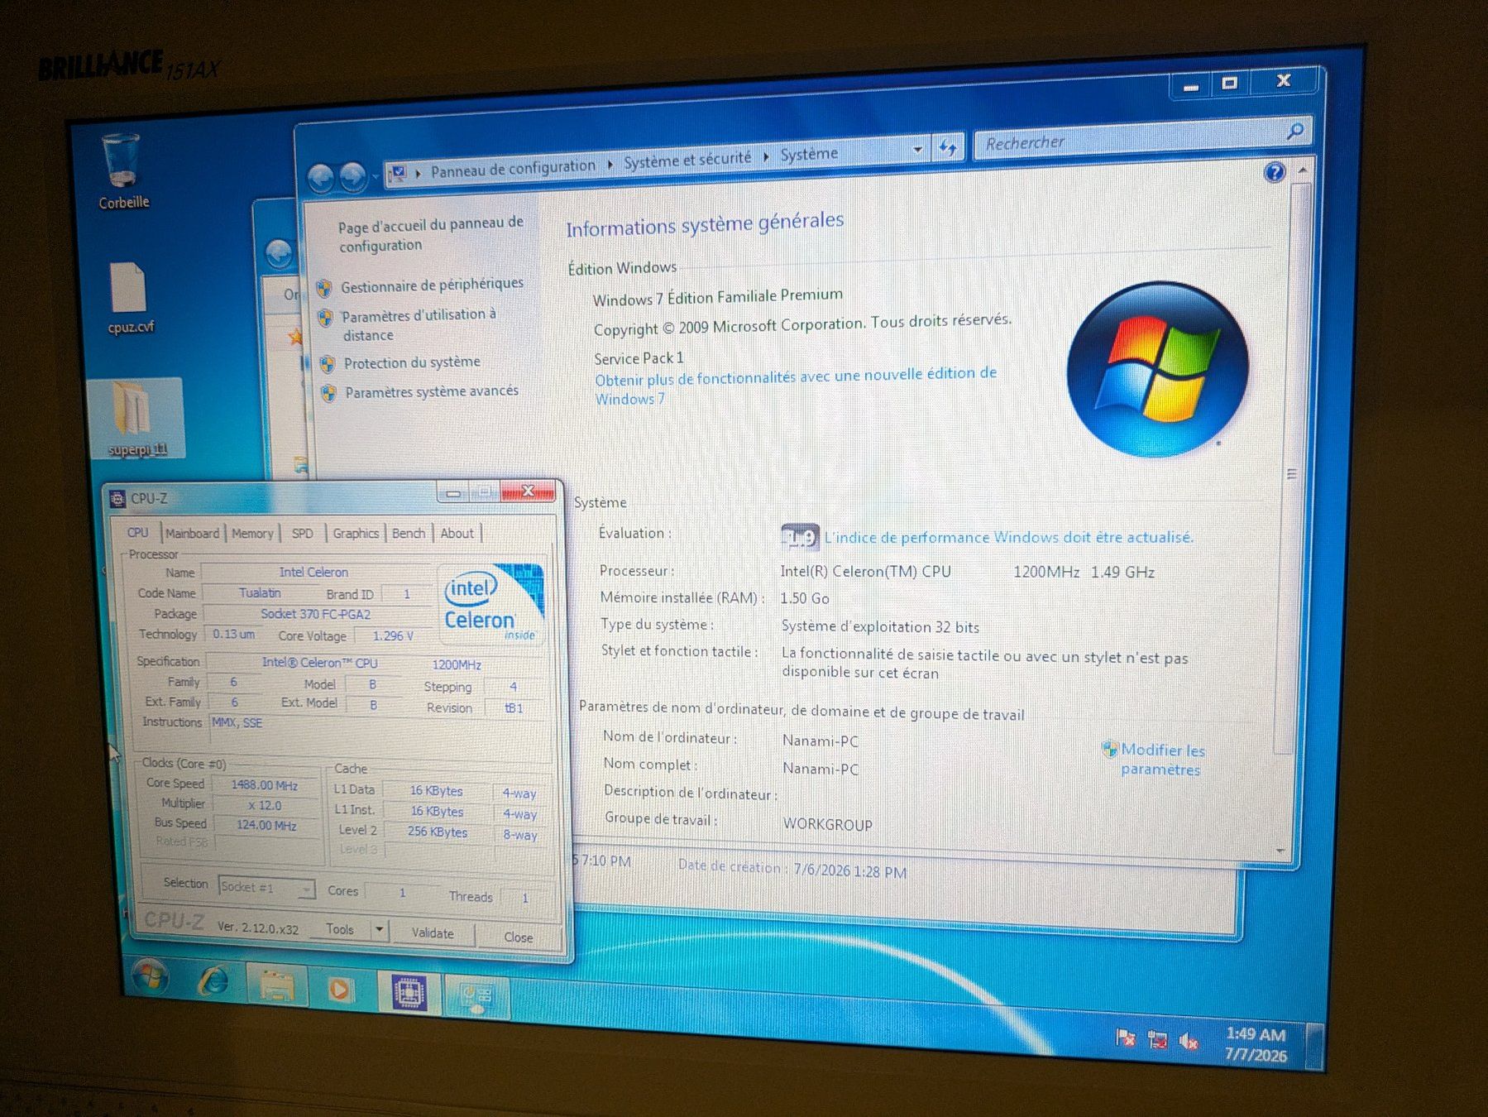
Task: Select the CPU-Z taskbar button
Action: (409, 992)
